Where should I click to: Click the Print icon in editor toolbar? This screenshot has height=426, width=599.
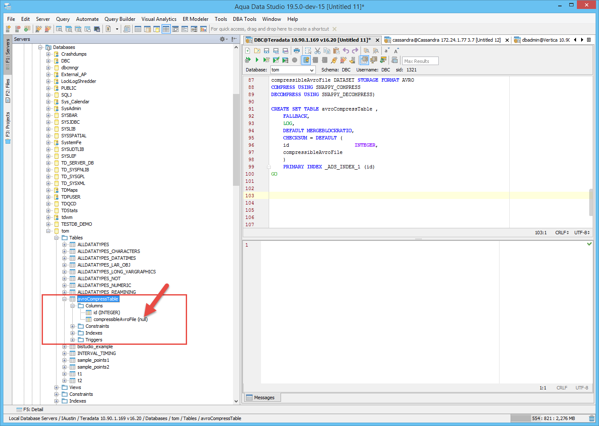(296, 51)
